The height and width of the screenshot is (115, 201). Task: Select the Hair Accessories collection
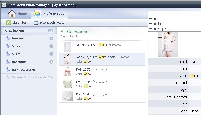[29, 70]
